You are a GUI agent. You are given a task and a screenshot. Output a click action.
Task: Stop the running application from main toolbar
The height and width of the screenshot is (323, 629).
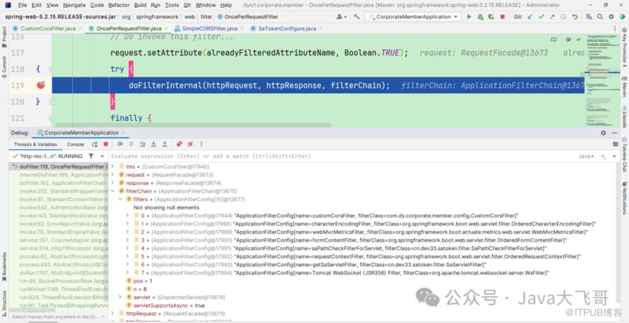[x=504, y=16]
